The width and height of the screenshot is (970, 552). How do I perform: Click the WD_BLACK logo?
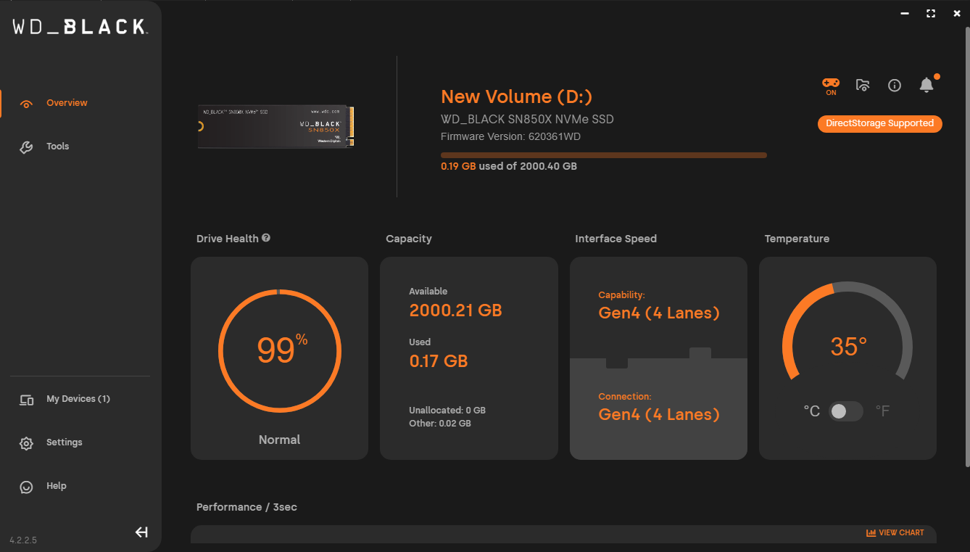coord(80,27)
